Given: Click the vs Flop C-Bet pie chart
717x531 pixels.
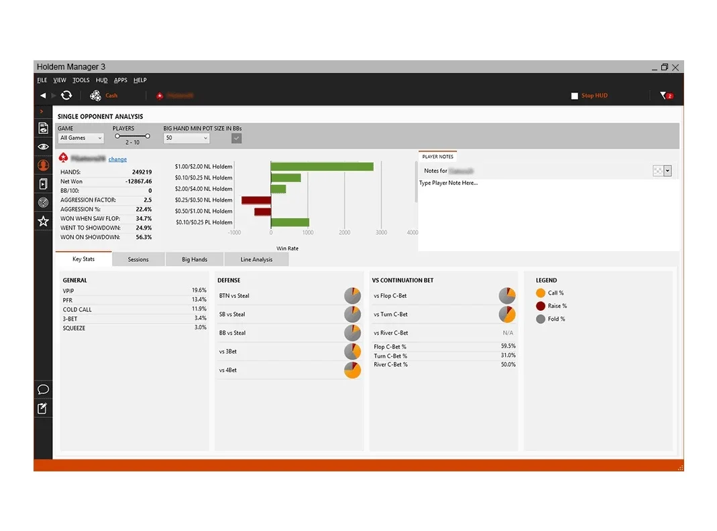Looking at the screenshot, I should point(506,296).
